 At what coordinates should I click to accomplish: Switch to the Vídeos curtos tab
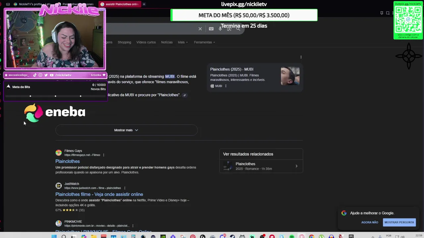tap(146, 42)
